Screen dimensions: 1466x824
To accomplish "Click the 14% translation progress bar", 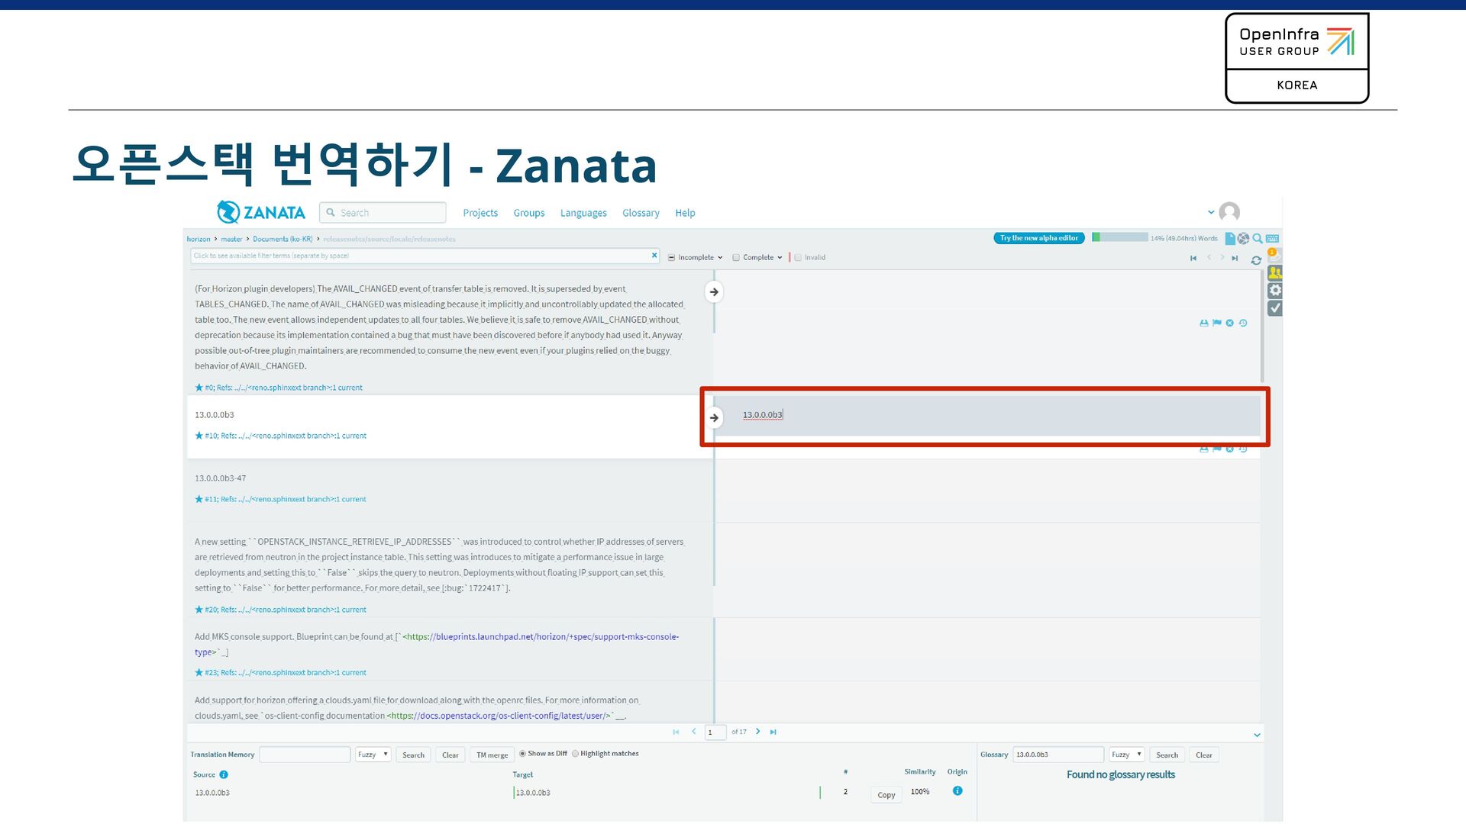I will coord(1119,237).
